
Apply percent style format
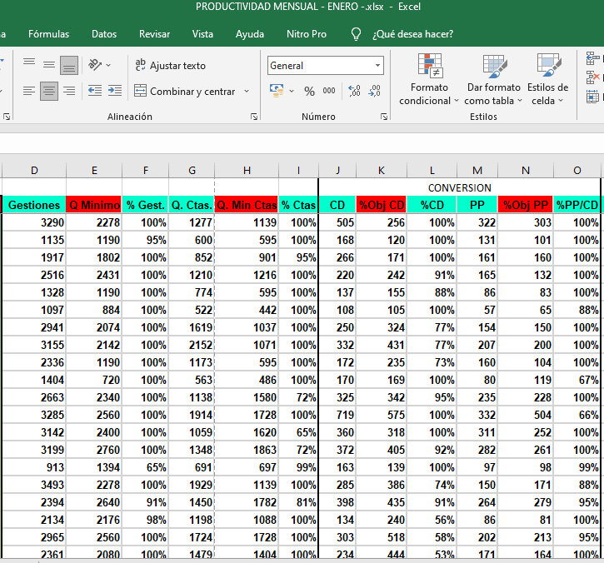(309, 91)
